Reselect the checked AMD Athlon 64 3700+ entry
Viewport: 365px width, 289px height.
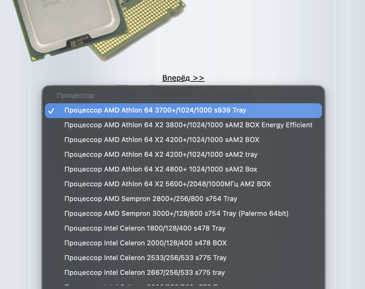coord(155,110)
